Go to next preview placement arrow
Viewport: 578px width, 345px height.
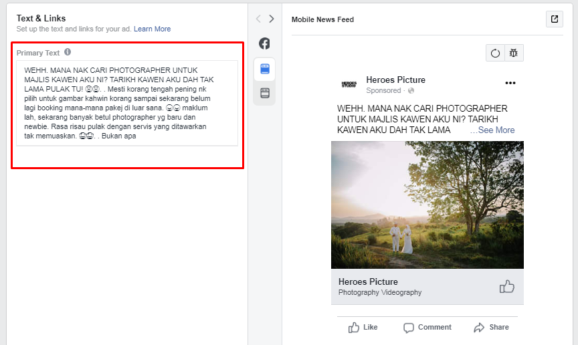272,19
